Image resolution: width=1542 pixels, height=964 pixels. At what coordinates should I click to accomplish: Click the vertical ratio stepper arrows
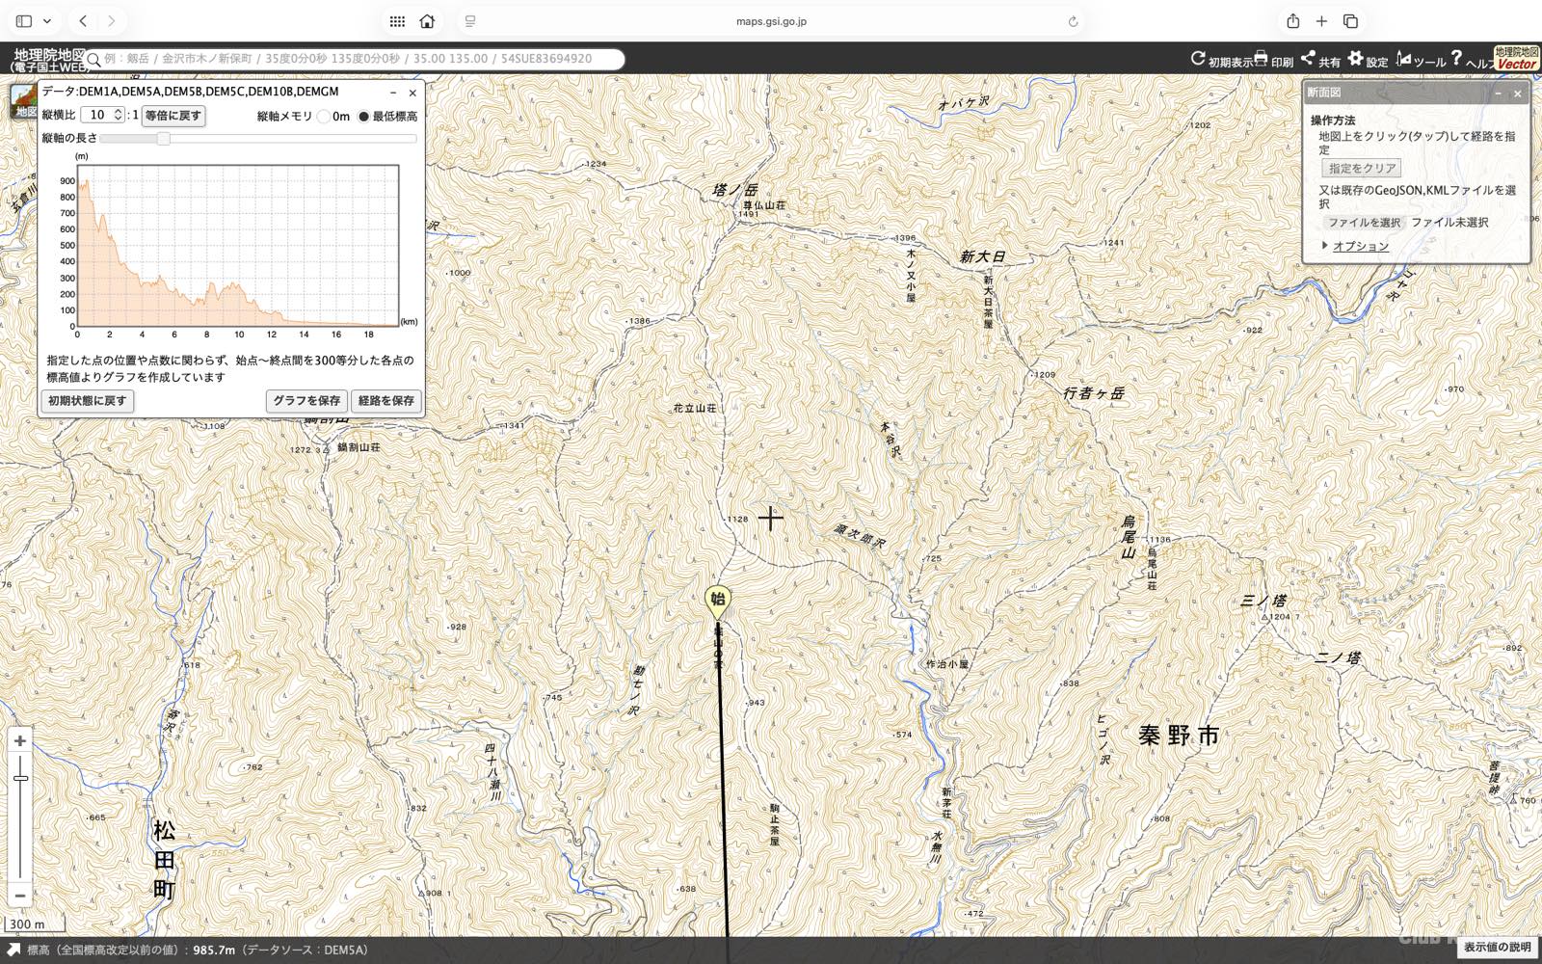119,115
